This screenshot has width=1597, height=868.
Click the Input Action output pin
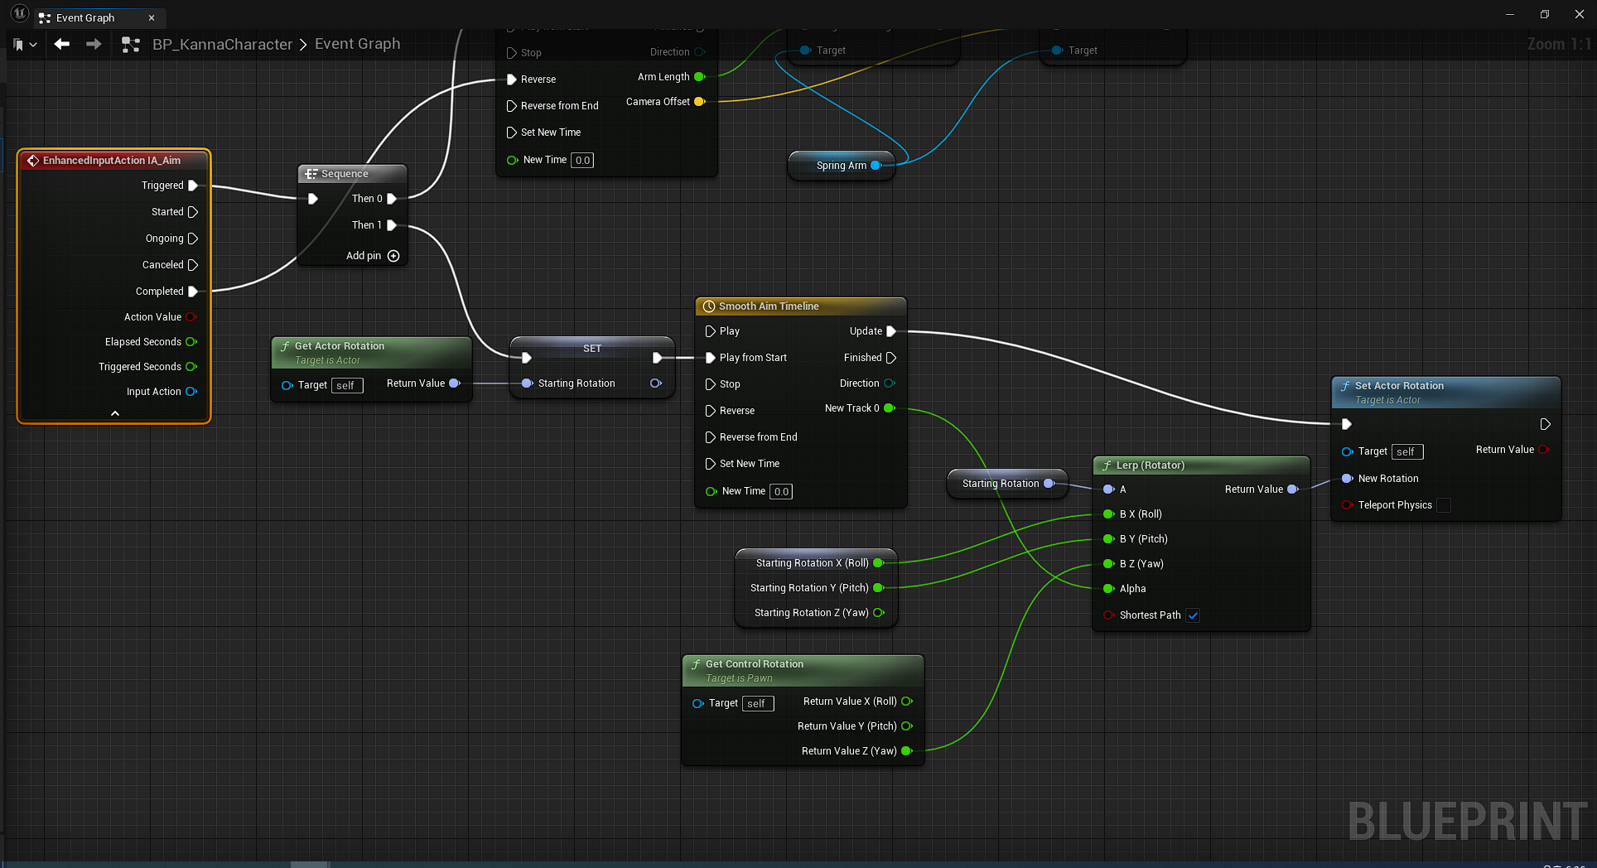coord(191,392)
